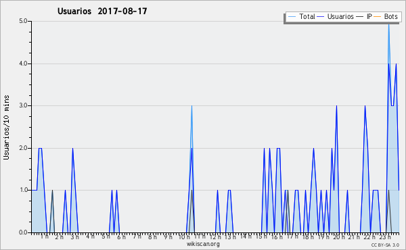Image resolution: width=406 pixels, height=250 pixels.
Task: Click the 3.0 peak near 22 h
Action: tap(365, 106)
